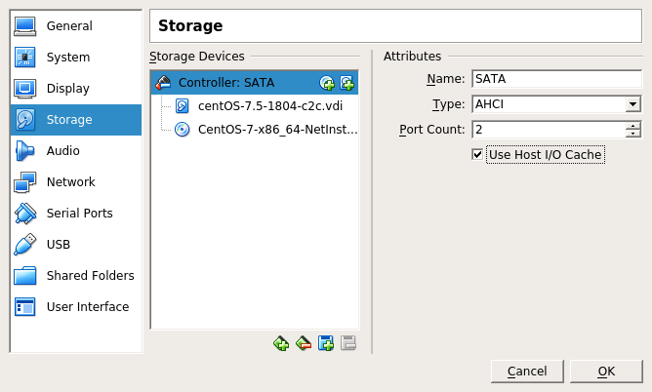
Task: Confirm settings with OK
Action: (x=606, y=372)
